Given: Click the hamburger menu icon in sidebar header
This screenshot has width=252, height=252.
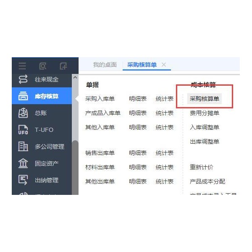Looking at the screenshot, I should (x=22, y=66).
